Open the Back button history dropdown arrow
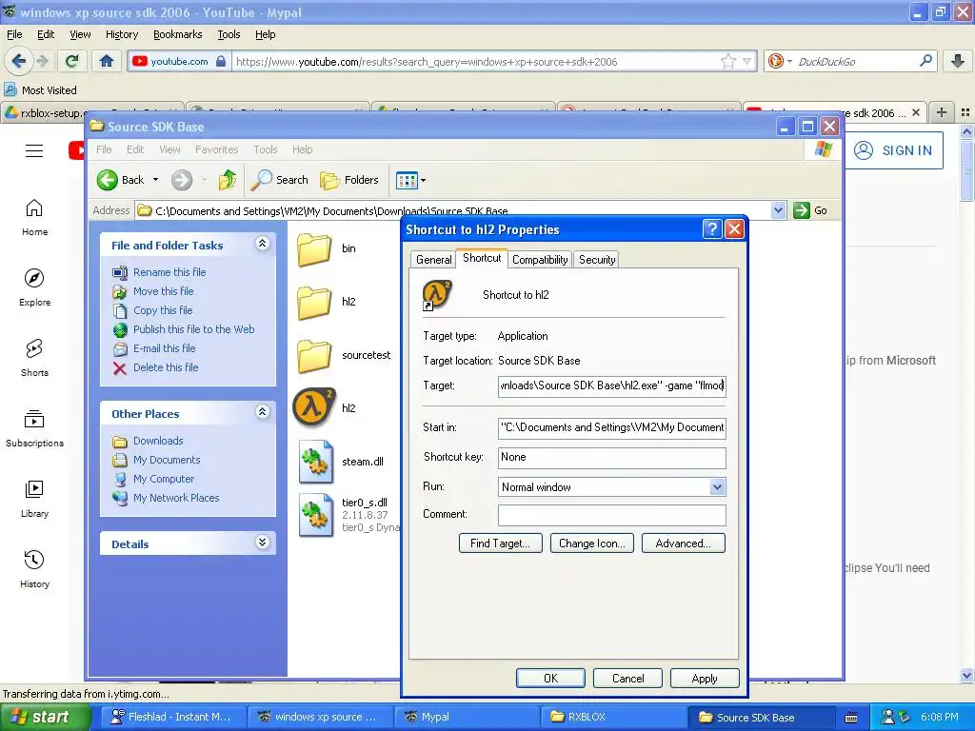 pos(155,180)
